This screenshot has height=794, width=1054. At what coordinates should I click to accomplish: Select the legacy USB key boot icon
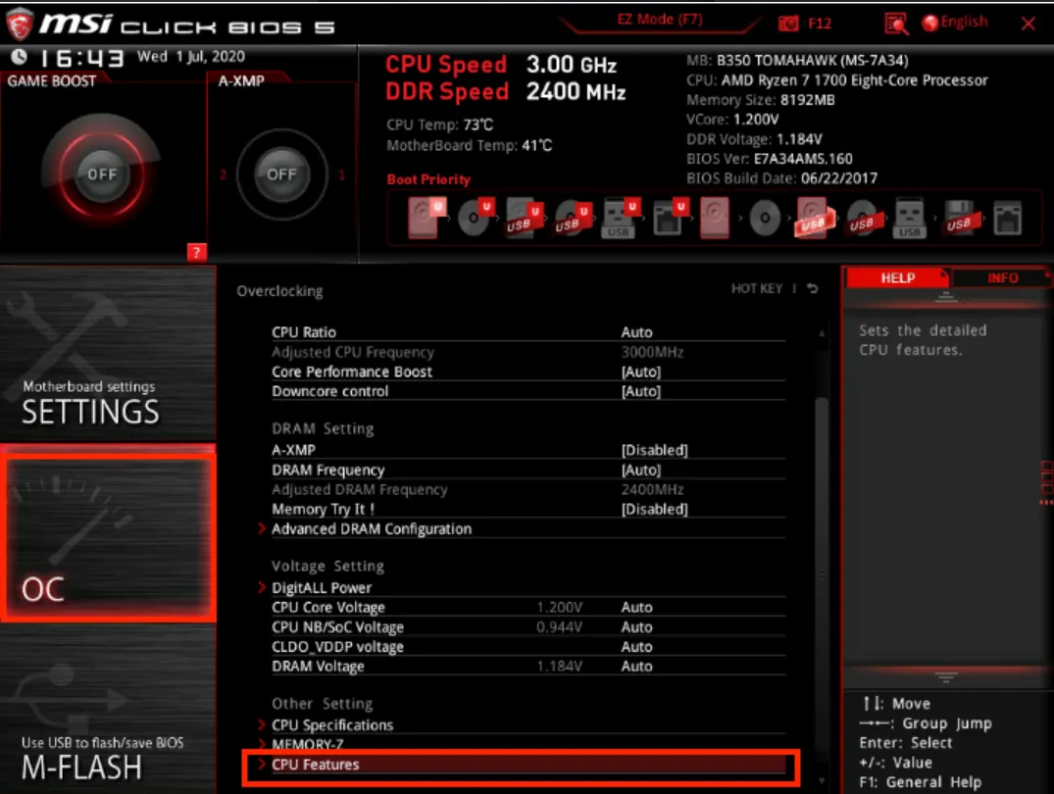[910, 218]
